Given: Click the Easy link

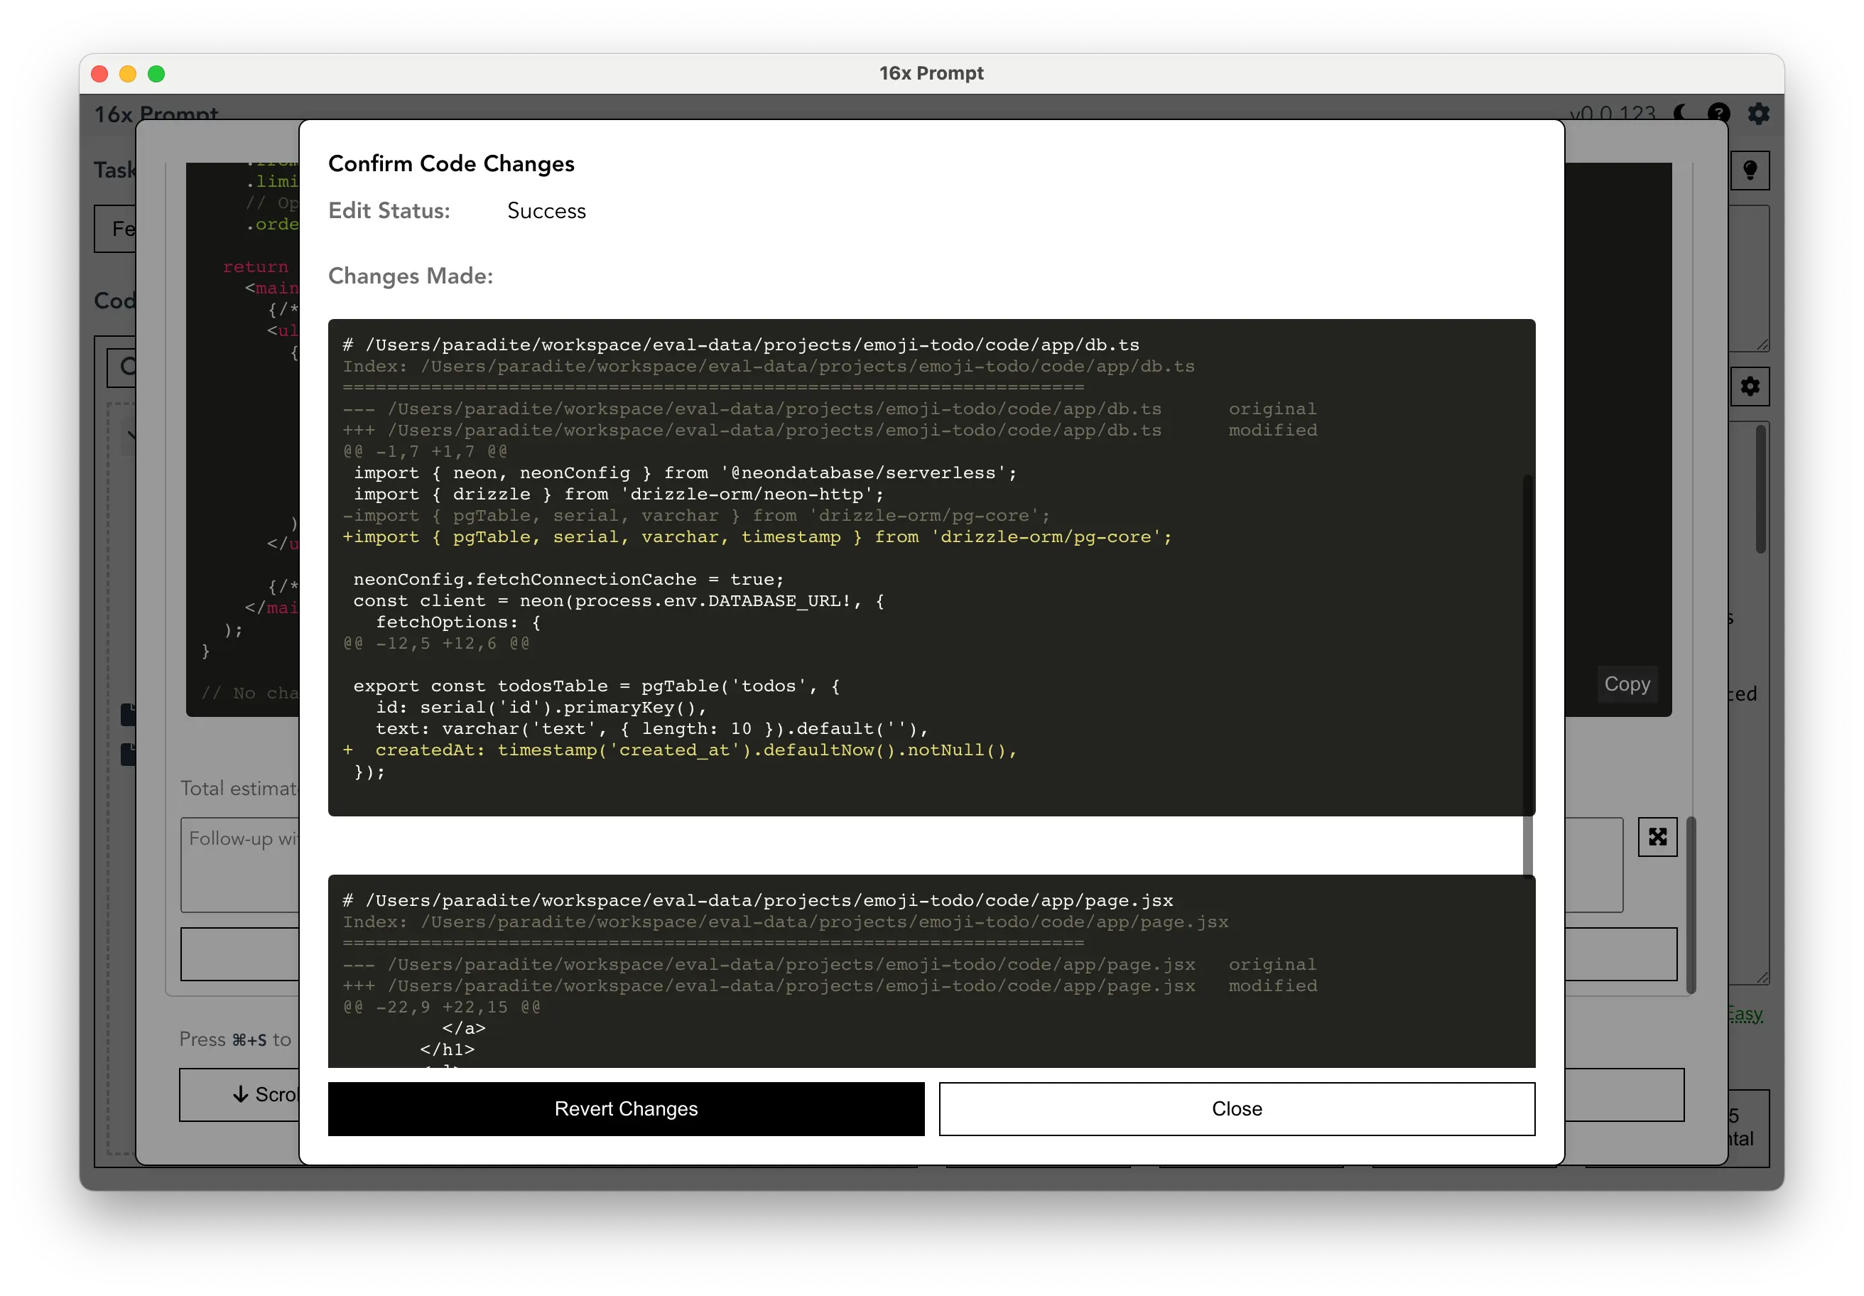Looking at the screenshot, I should (1744, 1014).
